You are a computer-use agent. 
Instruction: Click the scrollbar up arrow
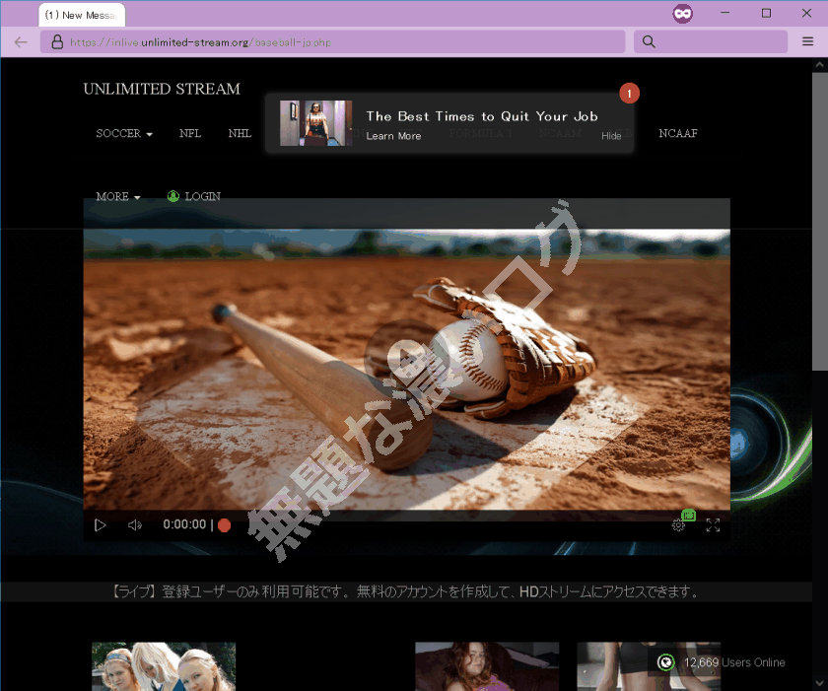point(819,65)
